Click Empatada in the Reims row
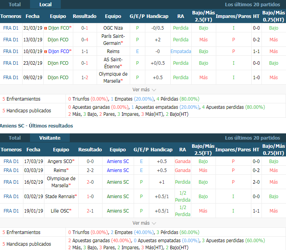 (181, 51)
